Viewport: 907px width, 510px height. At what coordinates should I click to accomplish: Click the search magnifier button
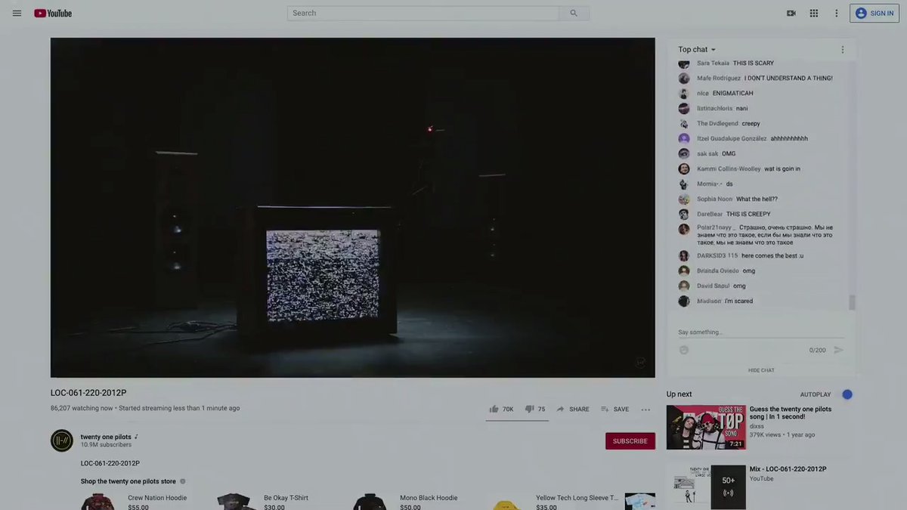pyautogui.click(x=574, y=13)
